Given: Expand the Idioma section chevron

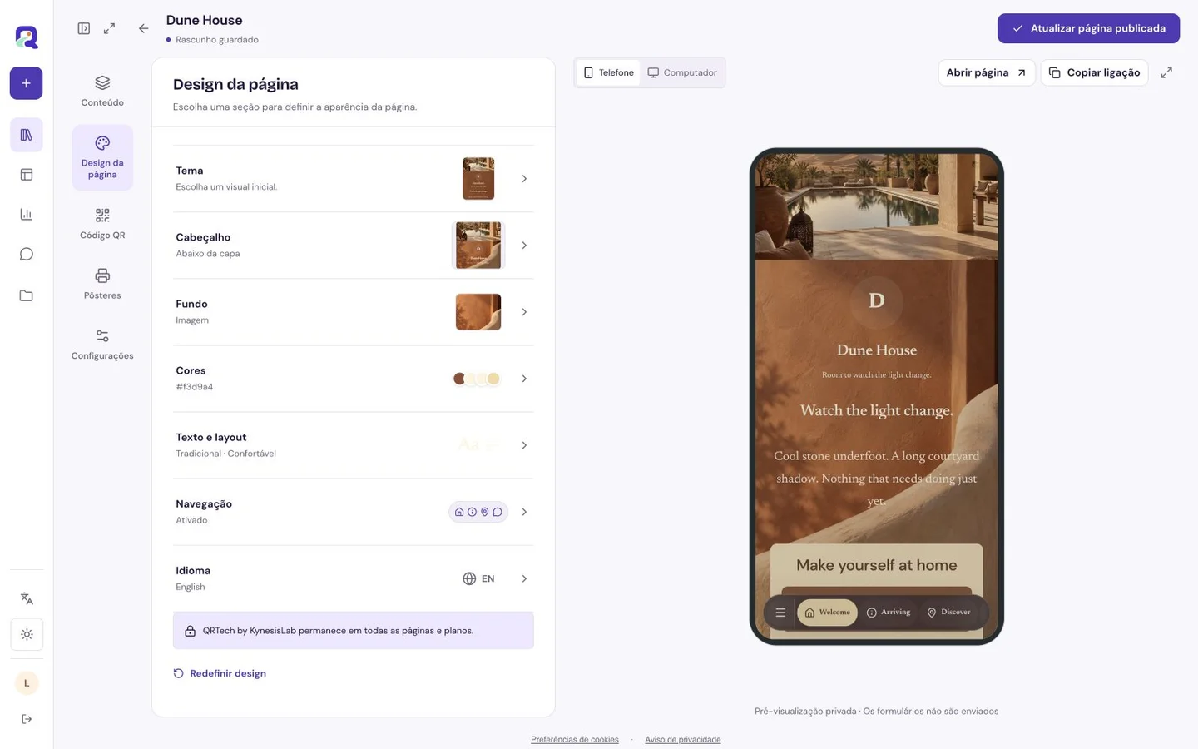Looking at the screenshot, I should [524, 578].
